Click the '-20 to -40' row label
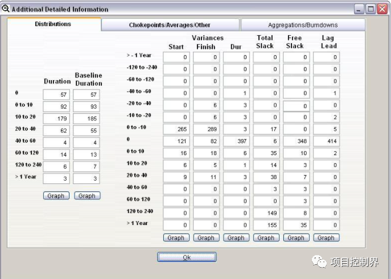391x279 pixels. coord(139,103)
